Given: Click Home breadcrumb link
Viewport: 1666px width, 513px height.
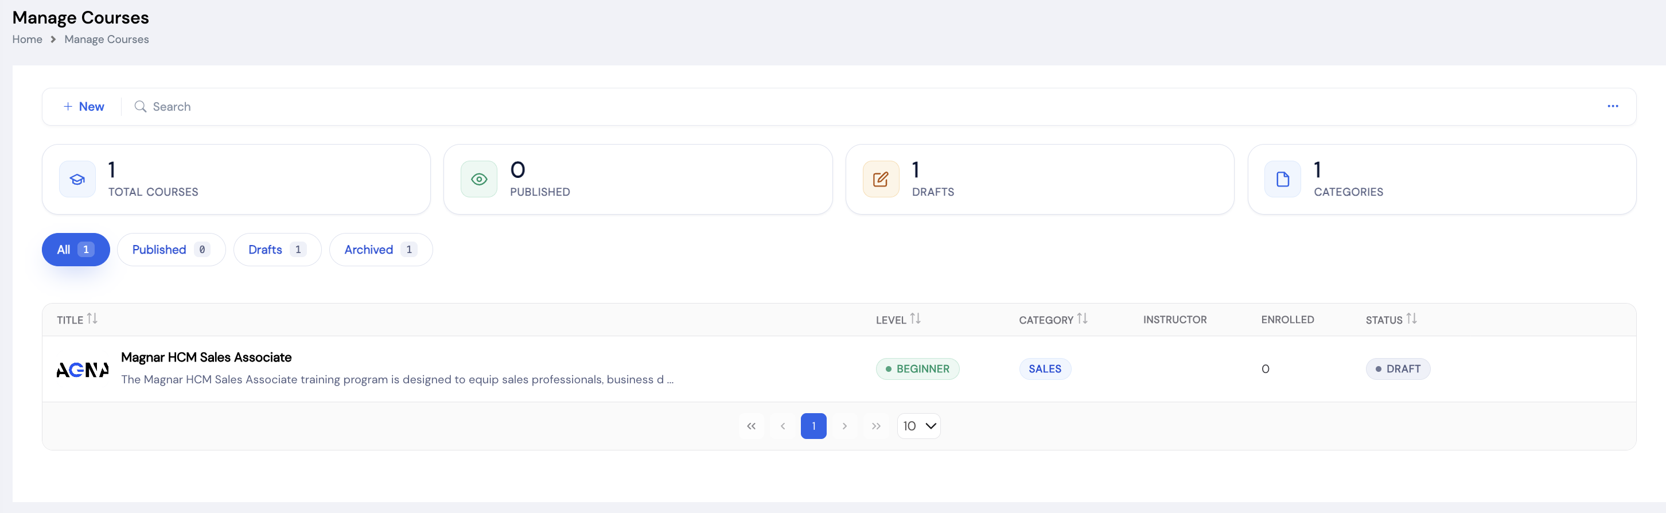Looking at the screenshot, I should (x=27, y=40).
